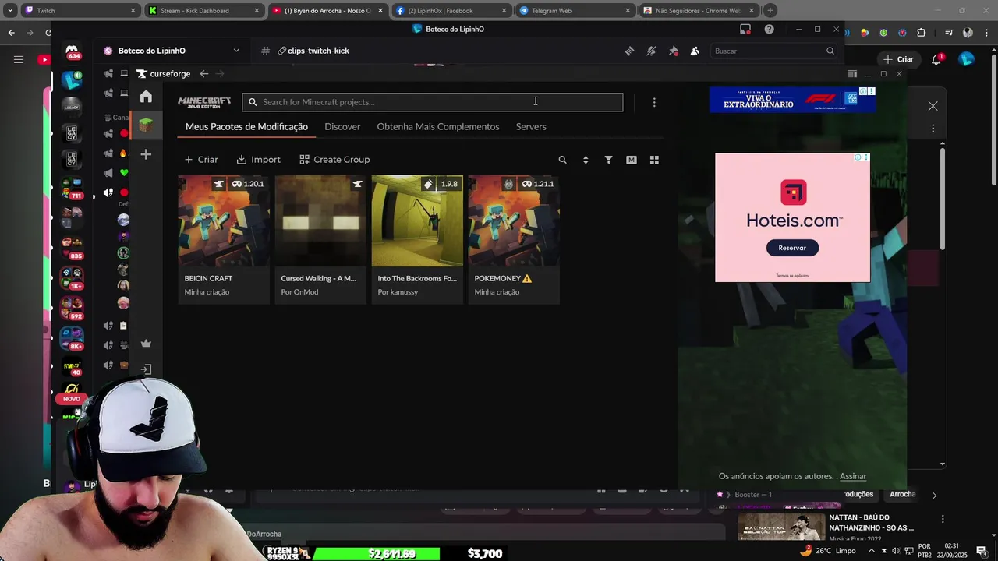Open Discord server folder with 835 badge
The width and height of the screenshot is (998, 561).
click(x=72, y=248)
